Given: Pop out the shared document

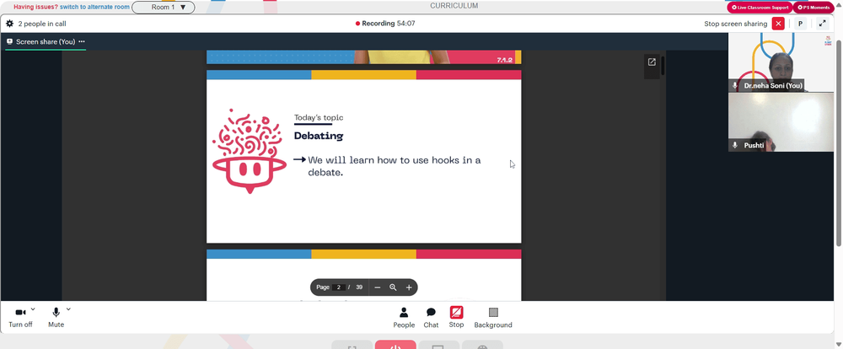Looking at the screenshot, I should pos(652,62).
